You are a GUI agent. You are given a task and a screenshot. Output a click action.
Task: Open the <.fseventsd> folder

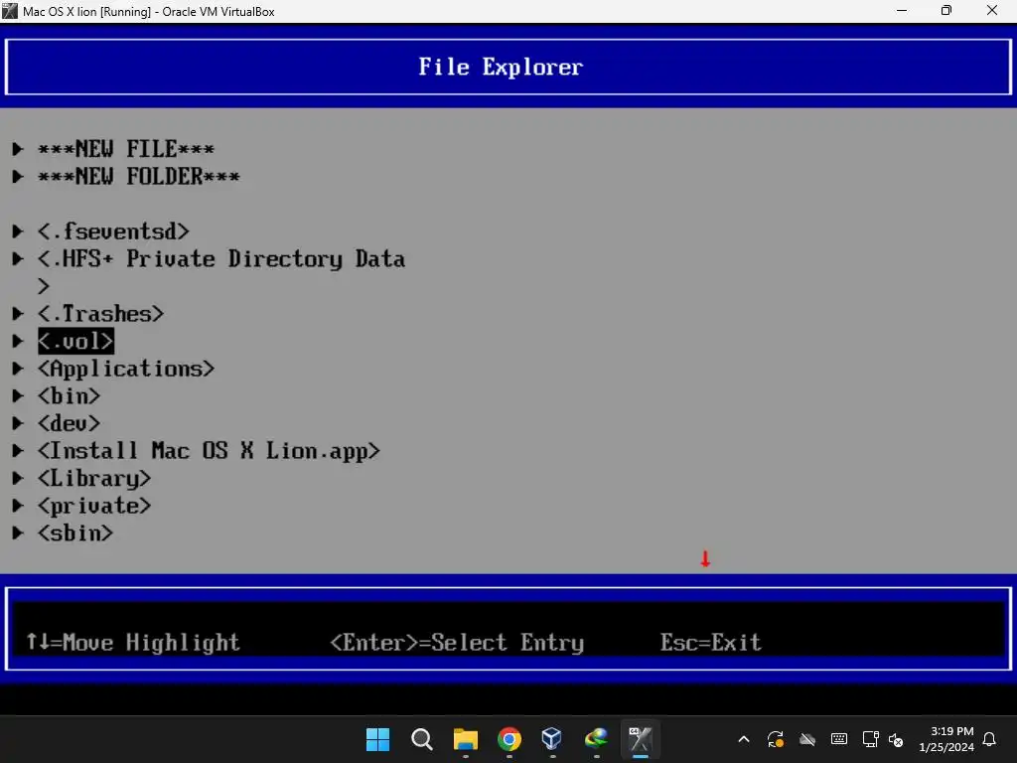coord(113,231)
